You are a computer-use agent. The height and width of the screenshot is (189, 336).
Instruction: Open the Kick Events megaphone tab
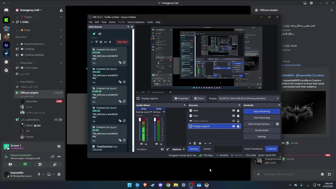pyautogui.click(x=100, y=34)
